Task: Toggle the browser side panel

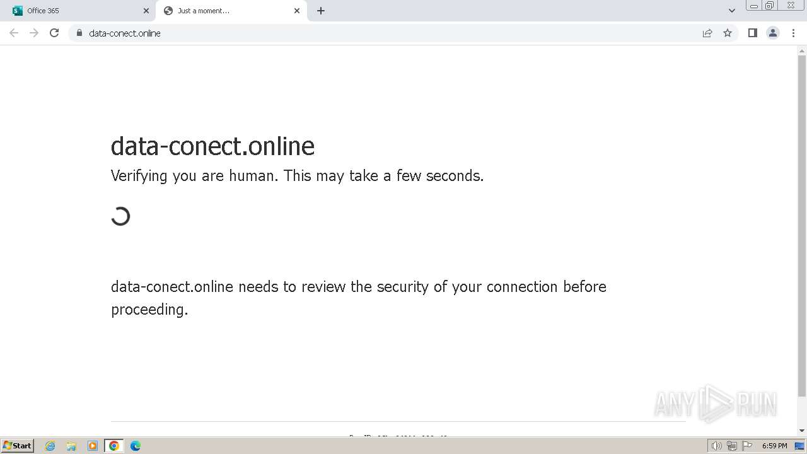Action: point(752,33)
